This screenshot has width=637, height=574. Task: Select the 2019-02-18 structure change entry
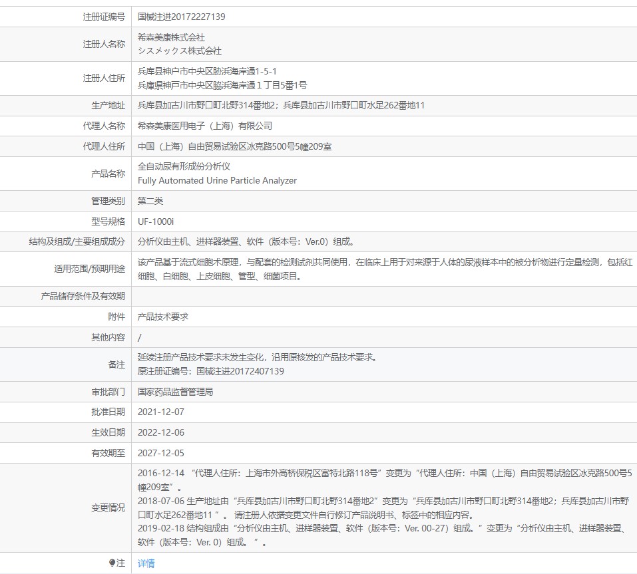[x=383, y=535]
